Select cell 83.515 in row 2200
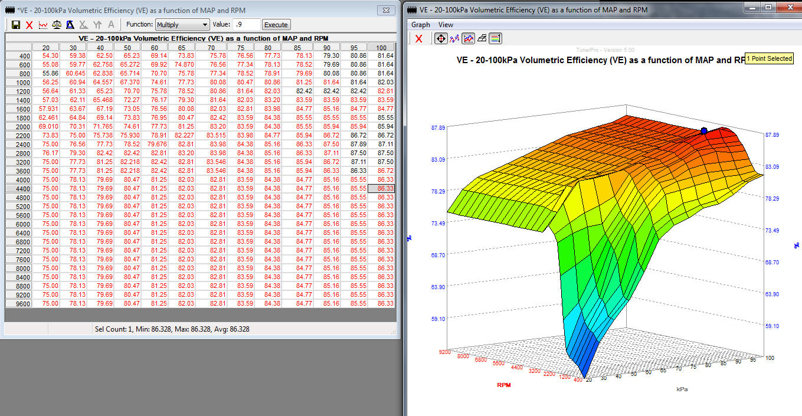Viewport: 802px width, 416px height. 212,135
